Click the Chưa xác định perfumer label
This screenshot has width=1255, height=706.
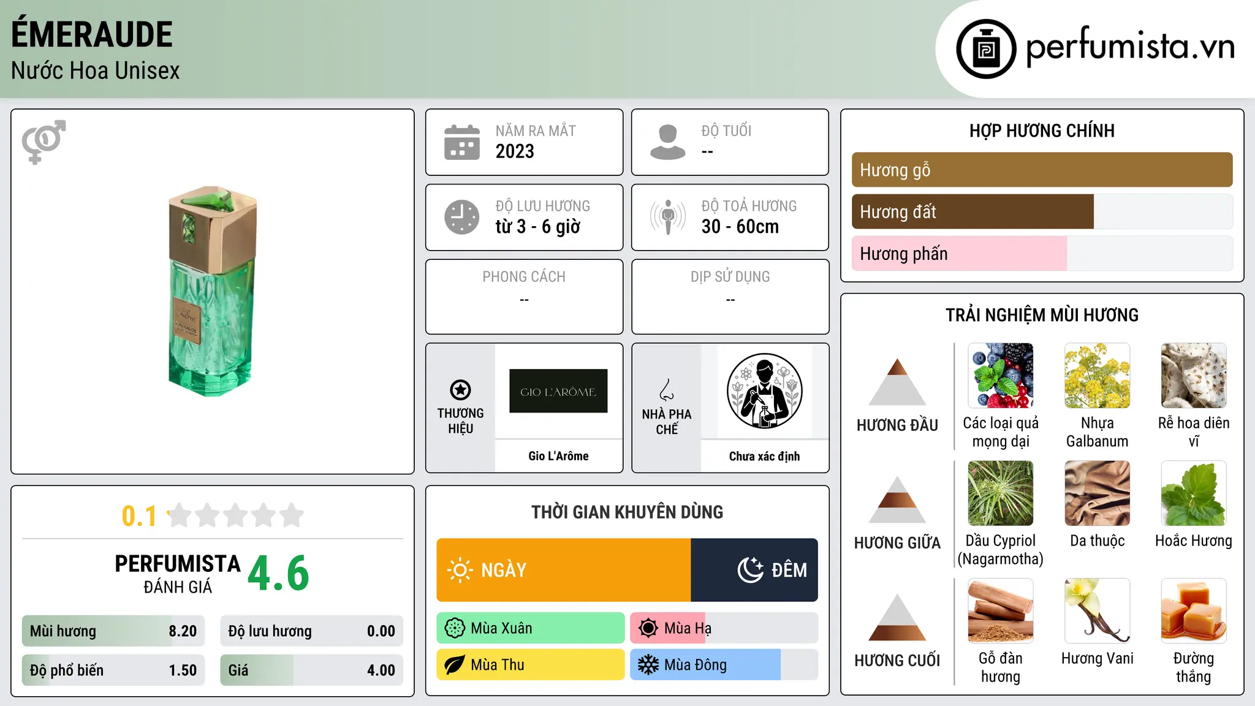[x=764, y=456]
